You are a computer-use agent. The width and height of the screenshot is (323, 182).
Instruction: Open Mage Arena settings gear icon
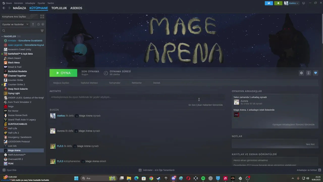(x=301, y=73)
